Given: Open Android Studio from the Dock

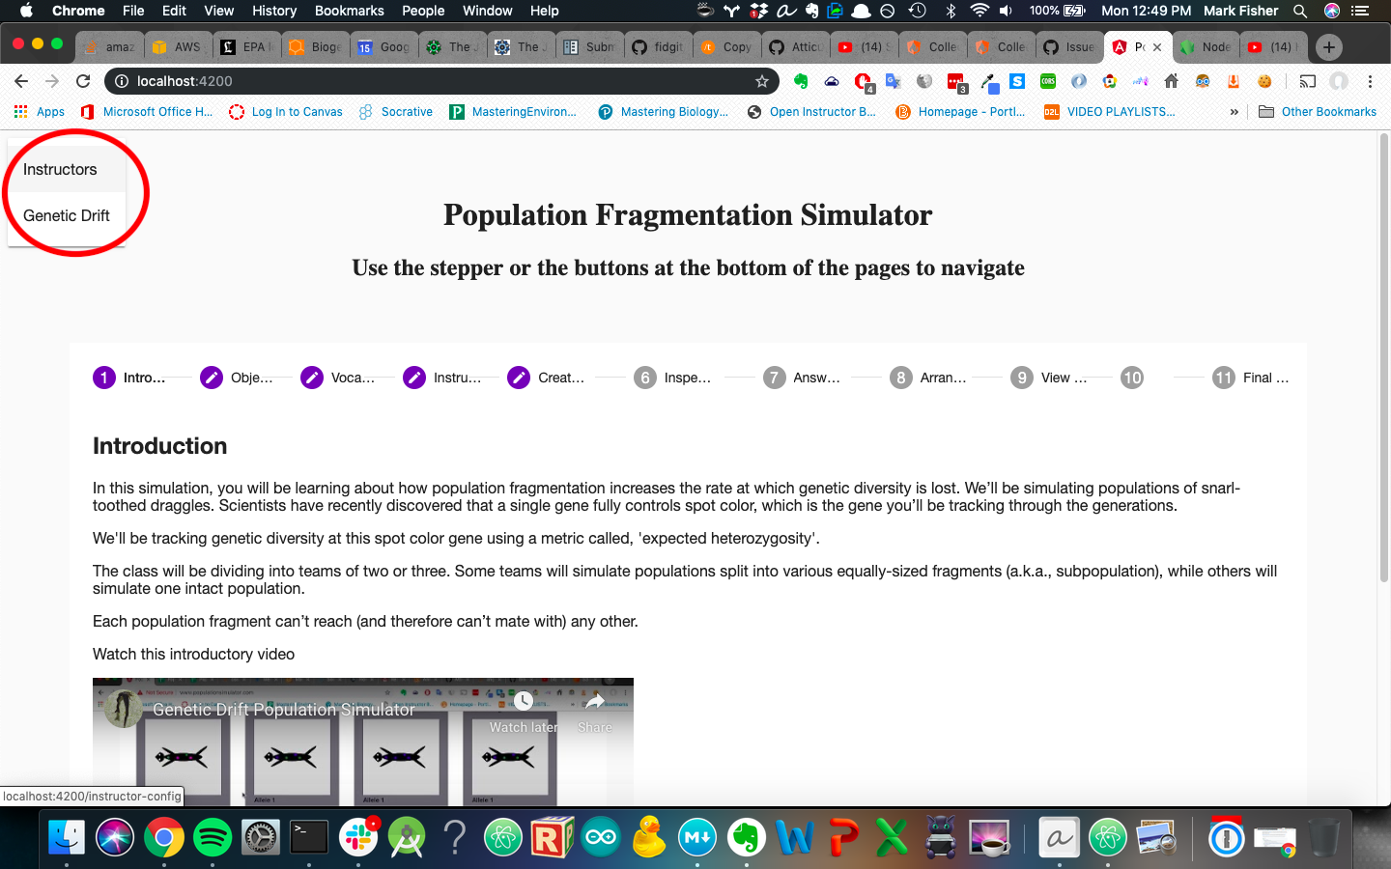Looking at the screenshot, I should 407,837.
